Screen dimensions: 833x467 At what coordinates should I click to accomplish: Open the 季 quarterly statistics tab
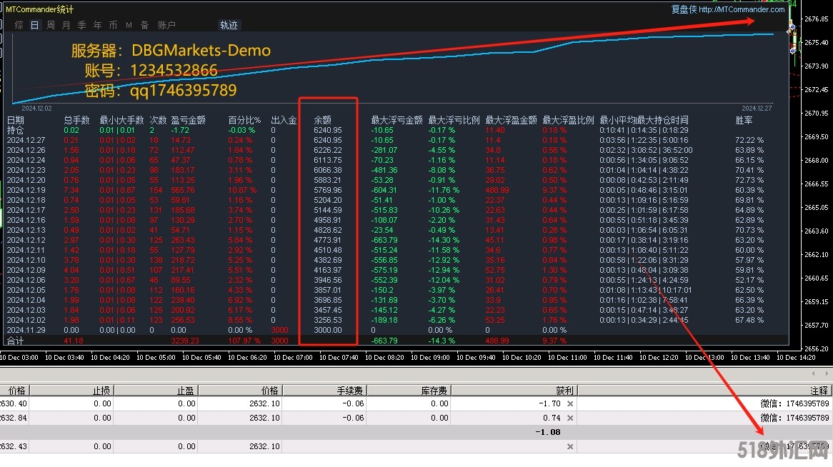(81, 25)
